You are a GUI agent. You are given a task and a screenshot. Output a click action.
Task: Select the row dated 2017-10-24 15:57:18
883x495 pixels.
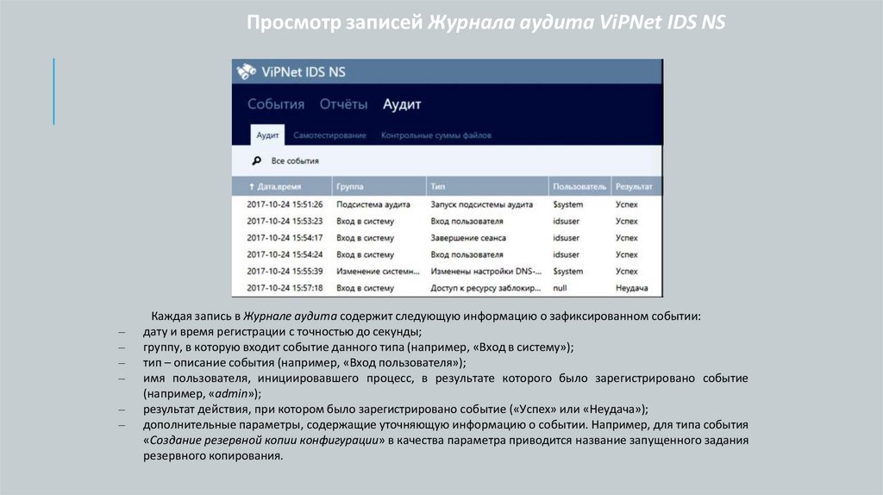click(x=448, y=288)
